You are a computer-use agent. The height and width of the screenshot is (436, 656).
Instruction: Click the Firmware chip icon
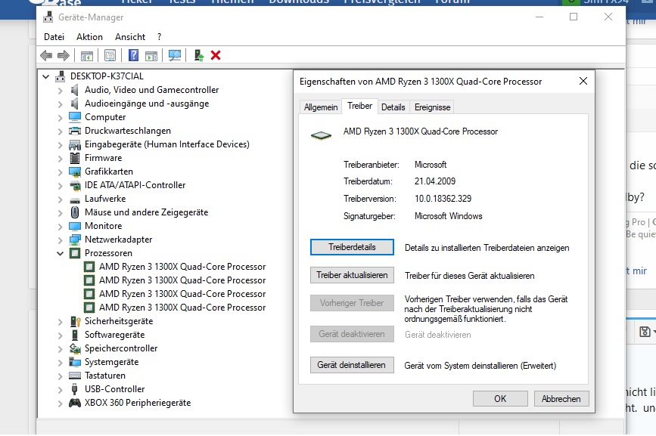[x=75, y=158]
